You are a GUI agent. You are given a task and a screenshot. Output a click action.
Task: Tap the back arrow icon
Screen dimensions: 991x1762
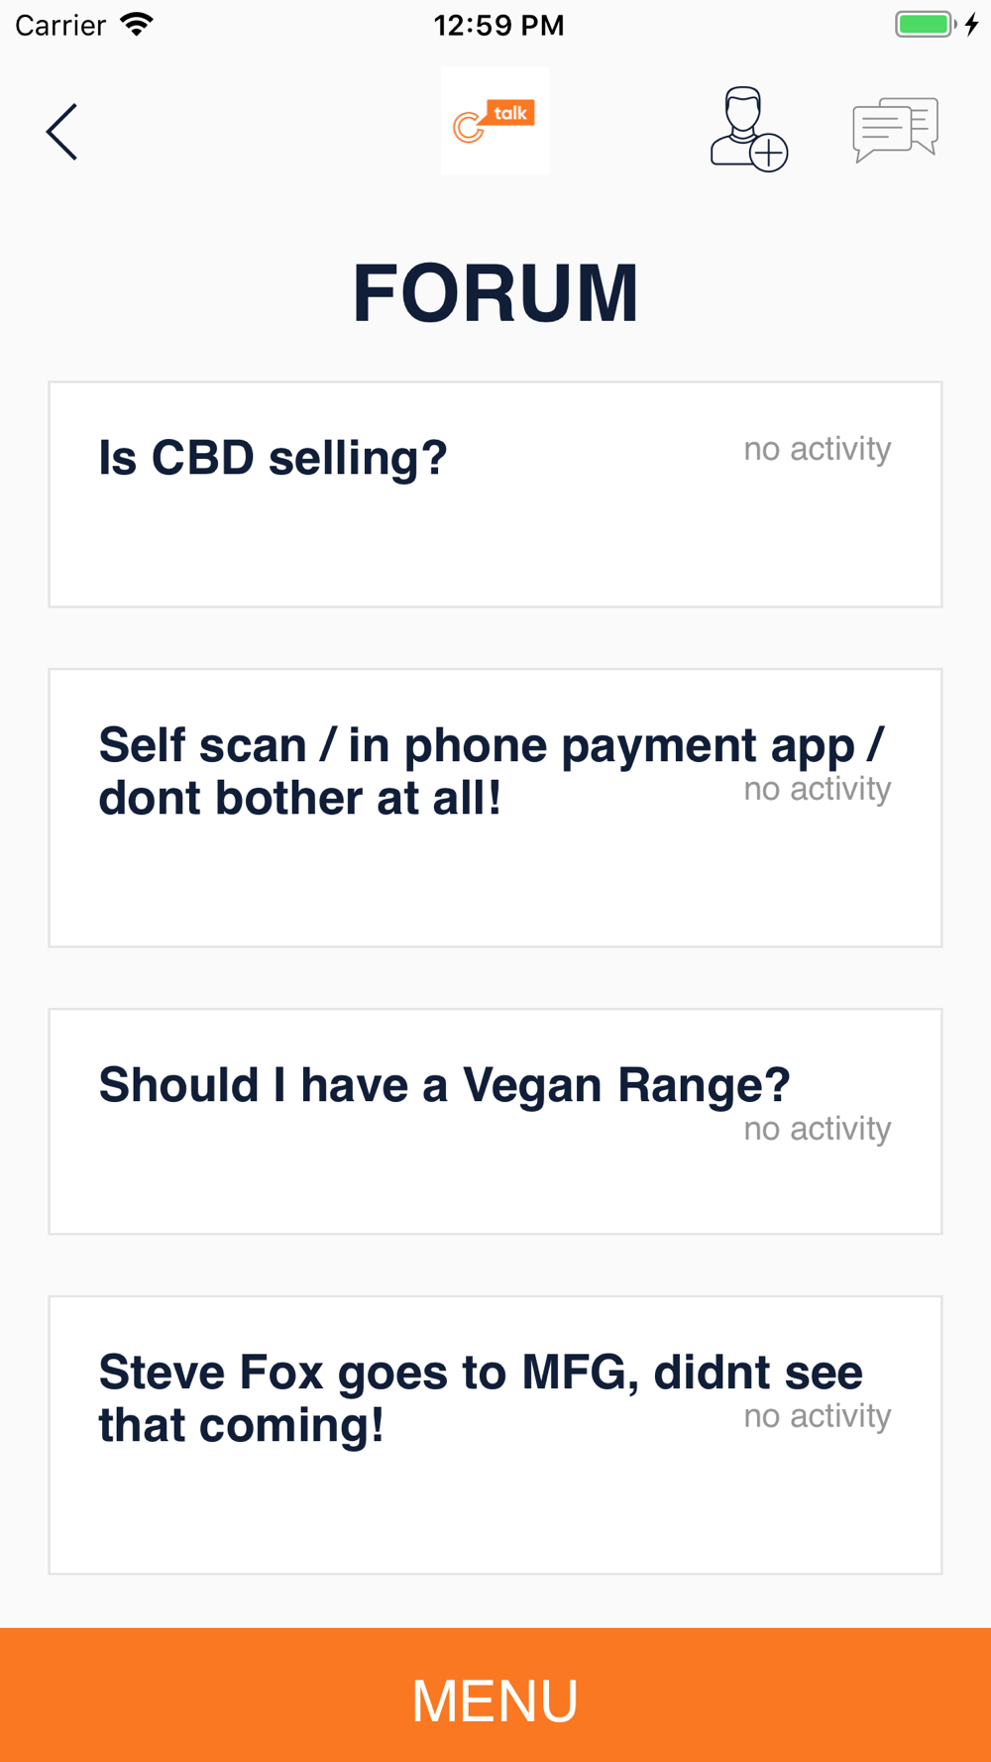click(x=61, y=131)
